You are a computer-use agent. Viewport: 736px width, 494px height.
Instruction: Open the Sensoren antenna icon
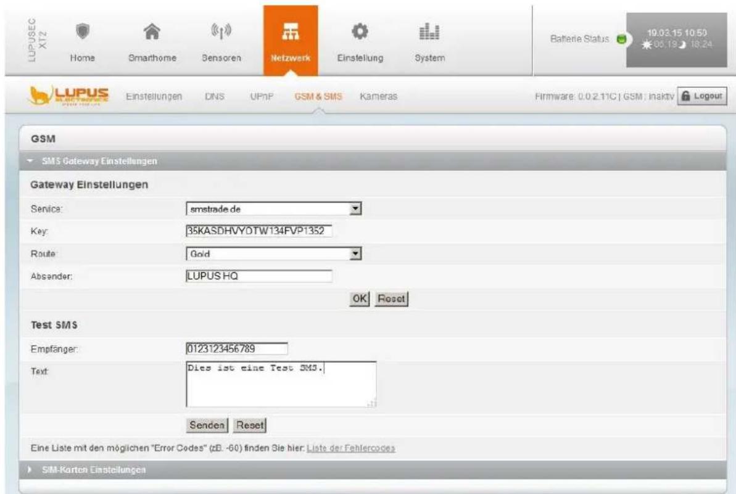coord(221,31)
